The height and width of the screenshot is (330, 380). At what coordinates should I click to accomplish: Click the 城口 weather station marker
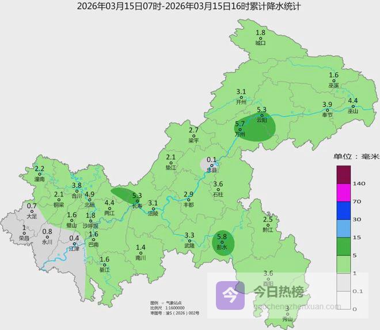pyautogui.click(x=261, y=39)
